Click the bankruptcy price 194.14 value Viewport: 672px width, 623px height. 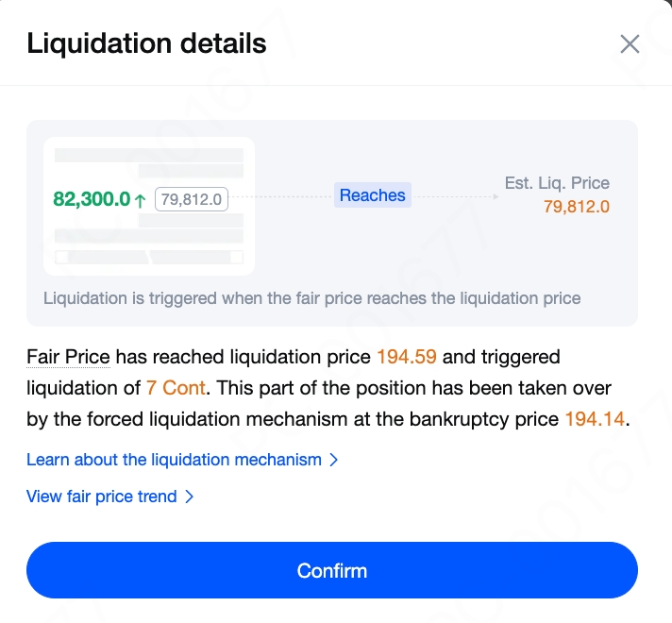[595, 418]
